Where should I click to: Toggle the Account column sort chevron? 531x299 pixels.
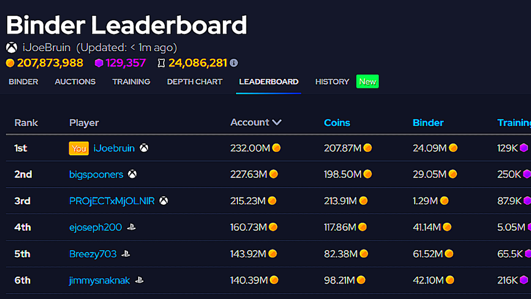(277, 122)
